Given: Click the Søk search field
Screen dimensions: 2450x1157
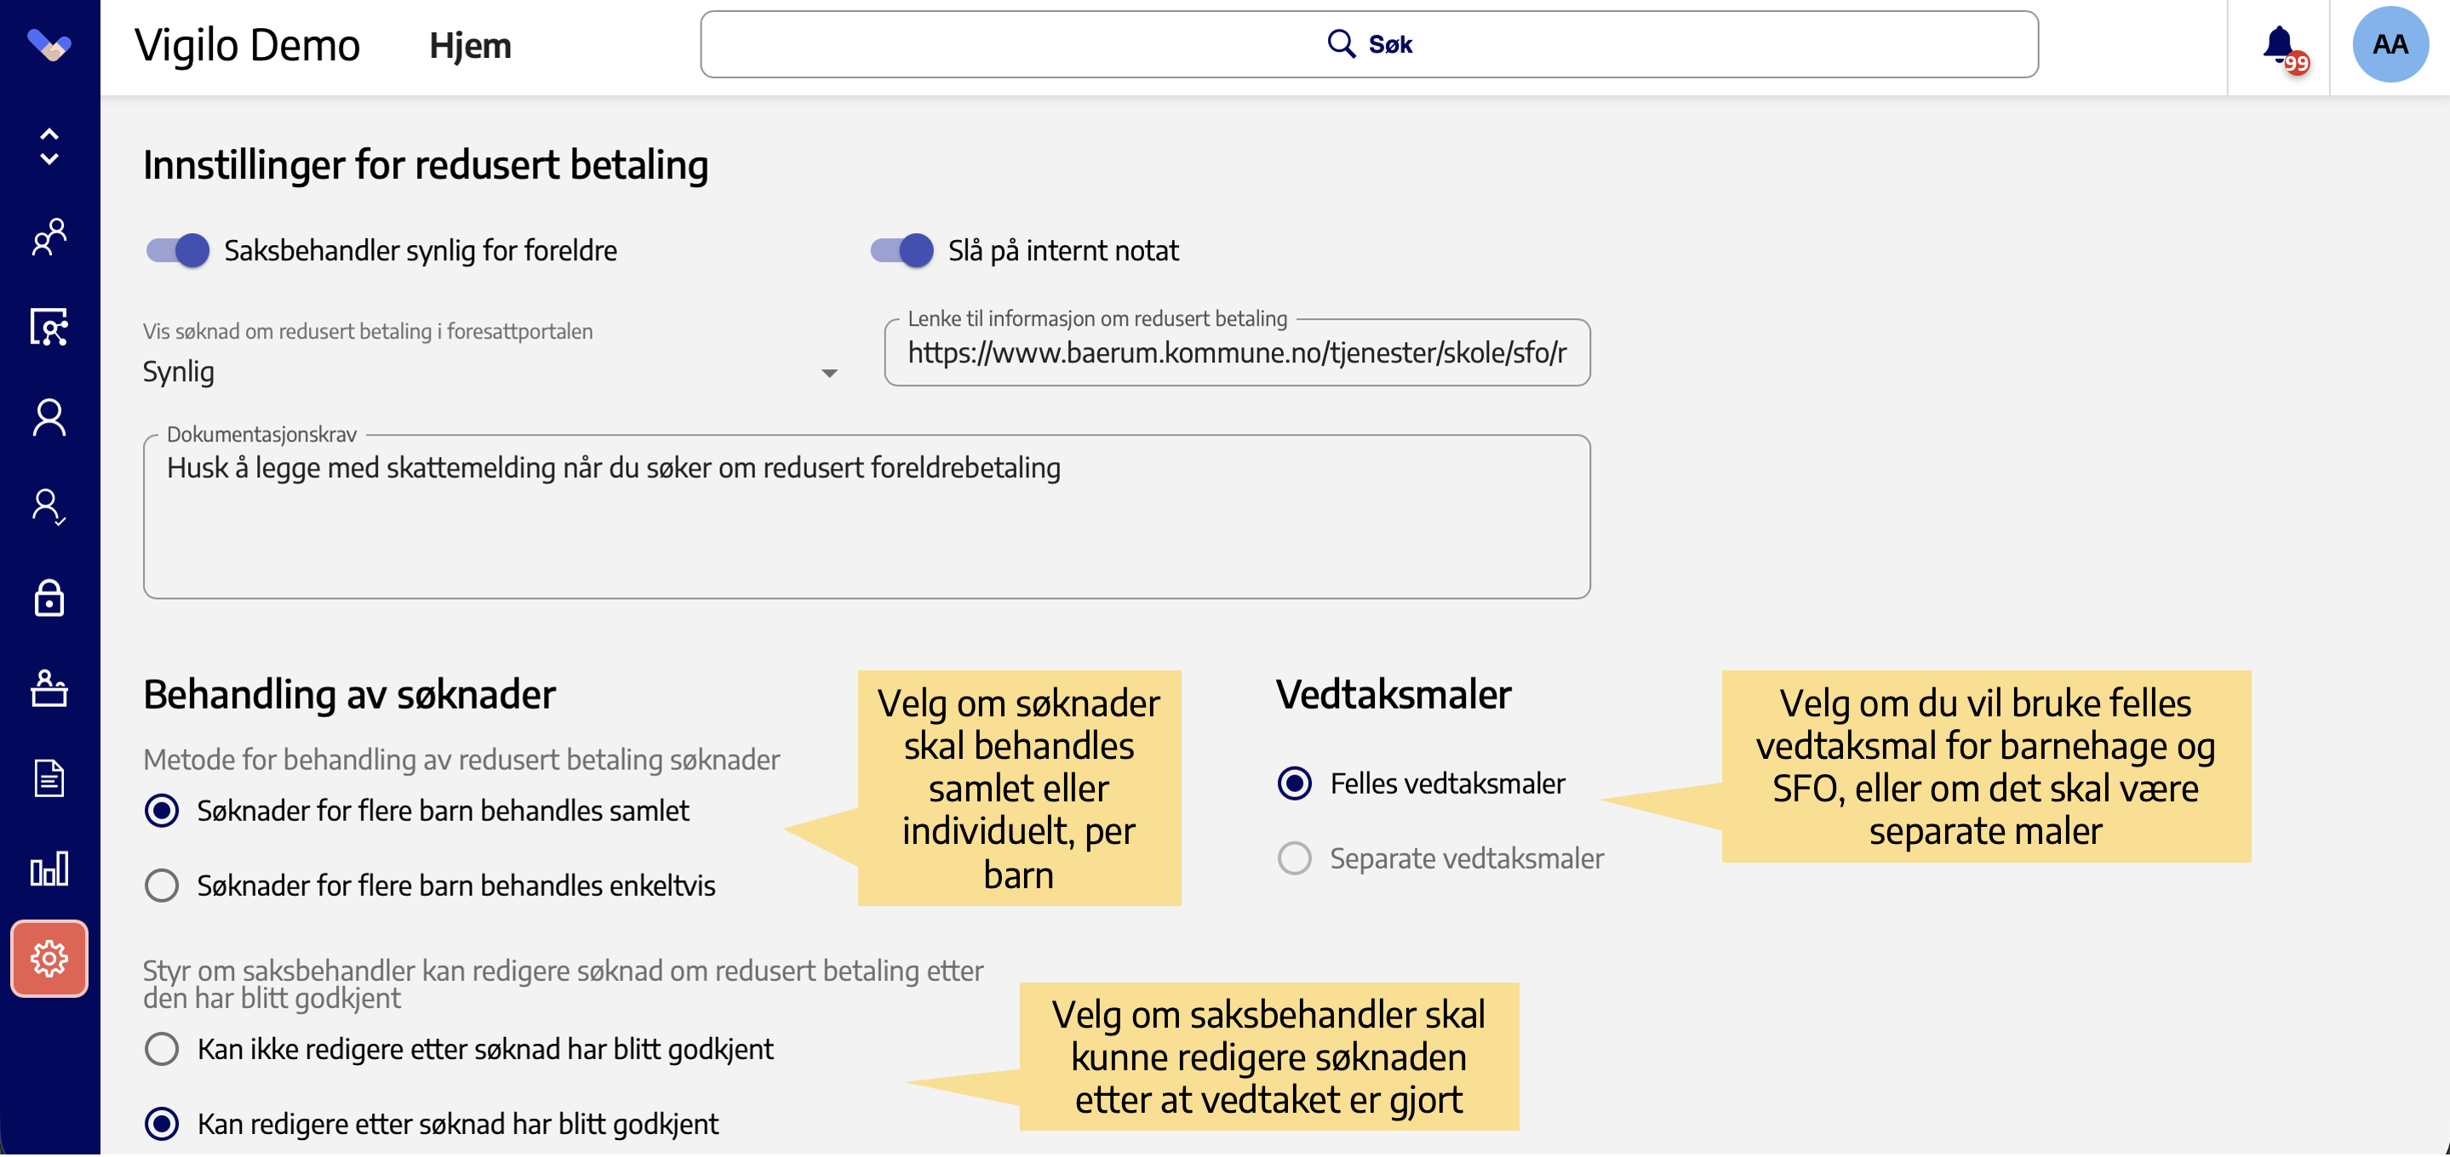Looking at the screenshot, I should pyautogui.click(x=1369, y=45).
